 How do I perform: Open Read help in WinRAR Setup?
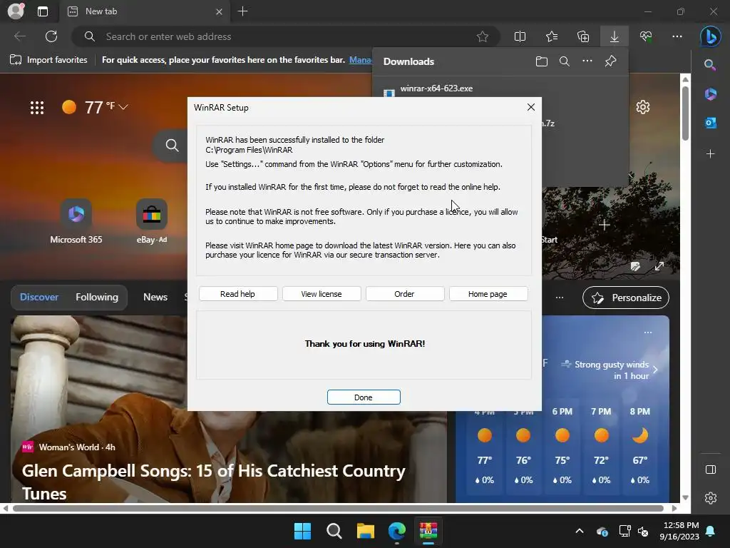pyautogui.click(x=238, y=294)
